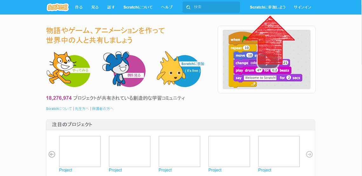Click Scratchに参加しよう in the header

pos(268,7)
